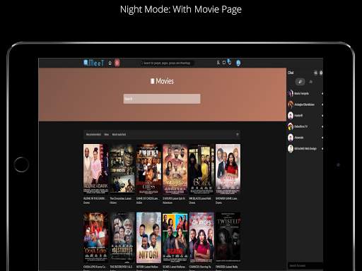Viewport: 362px width, 271px height.
Task: Click the Chat panel heading
Action: click(291, 73)
